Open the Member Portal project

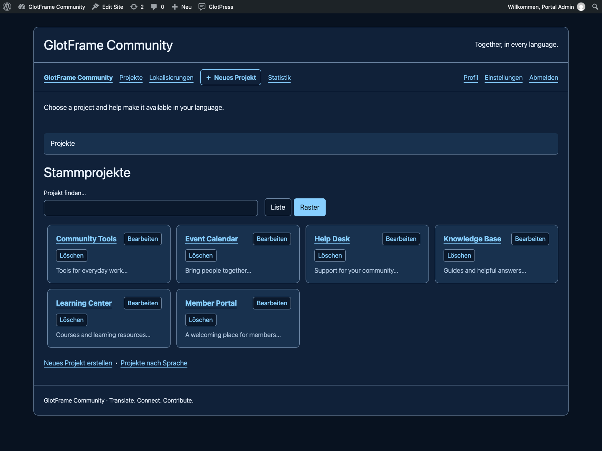(211, 303)
